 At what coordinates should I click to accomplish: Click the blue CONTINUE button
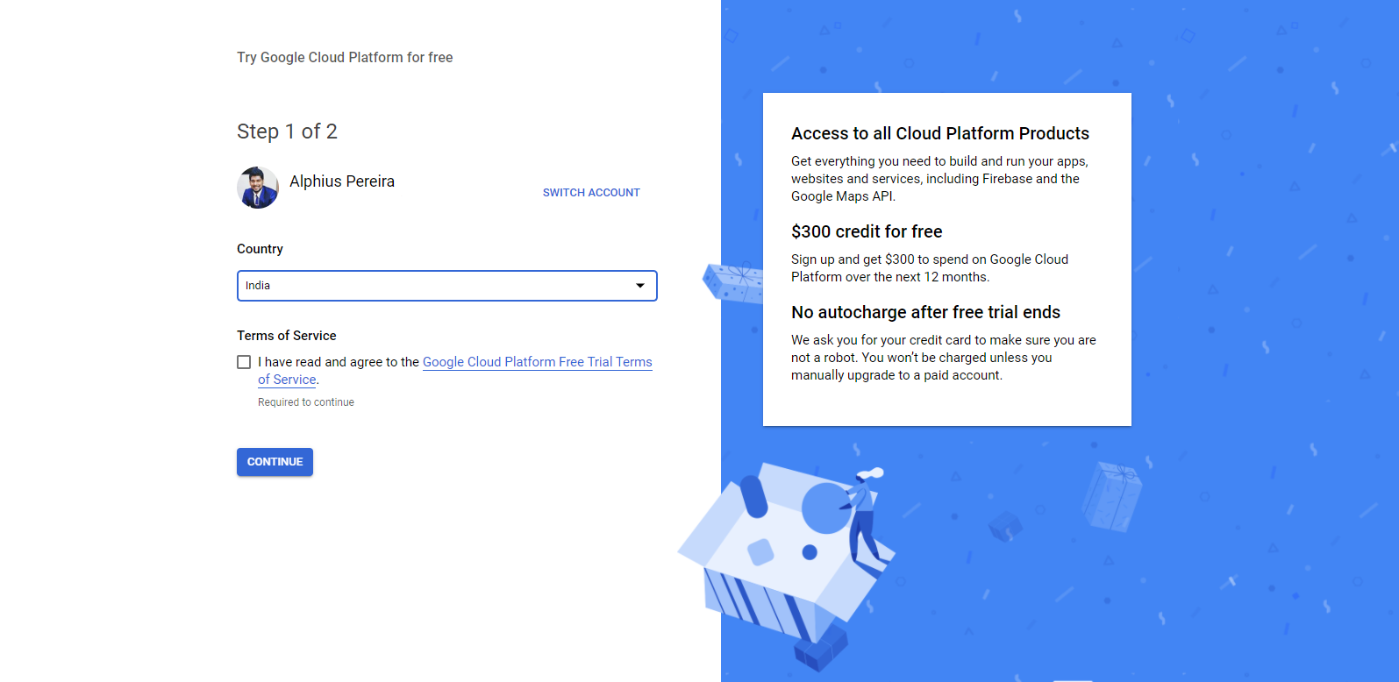275,462
